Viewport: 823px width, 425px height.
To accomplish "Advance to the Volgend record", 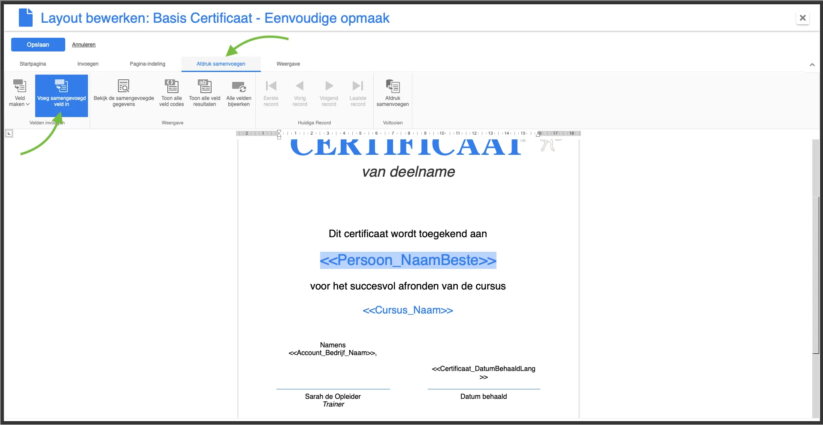I will pyautogui.click(x=329, y=92).
